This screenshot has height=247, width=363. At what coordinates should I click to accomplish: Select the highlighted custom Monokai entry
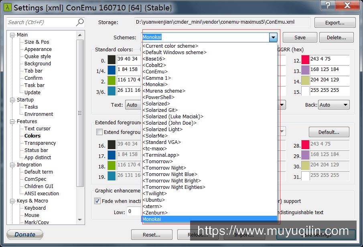209,219
